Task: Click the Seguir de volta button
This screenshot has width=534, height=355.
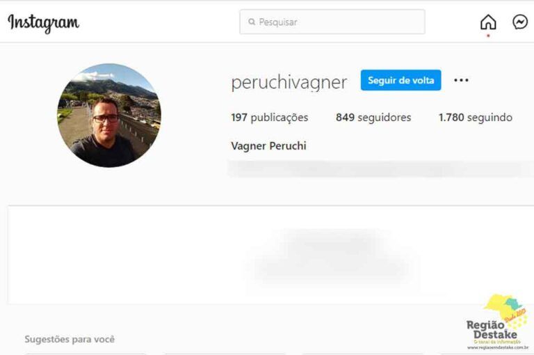Action: (x=400, y=80)
